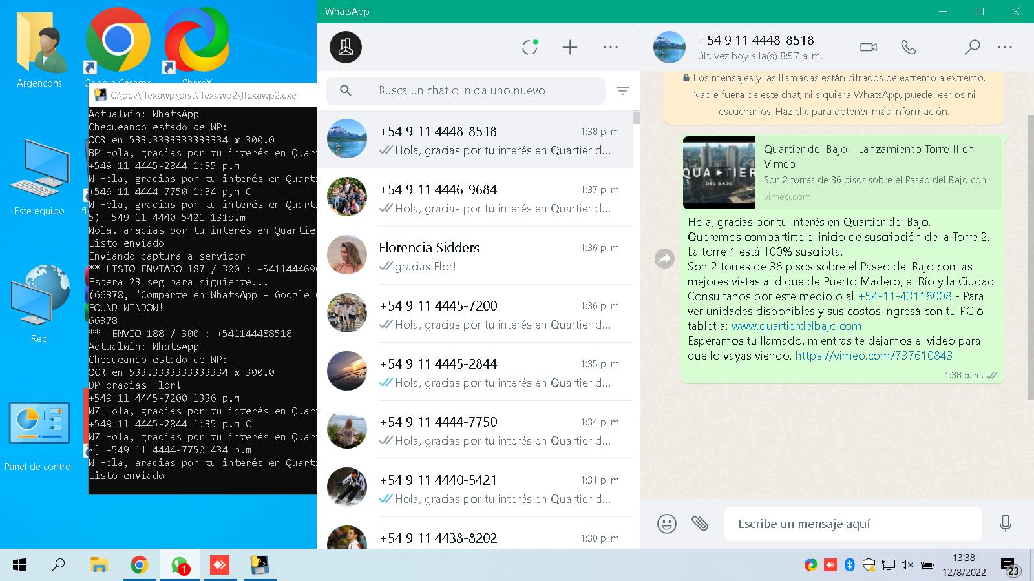Open contact info from header avatar

click(669, 47)
